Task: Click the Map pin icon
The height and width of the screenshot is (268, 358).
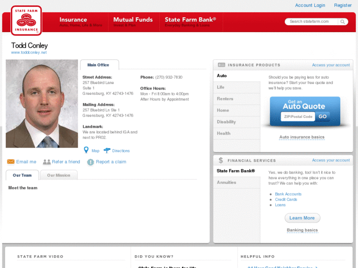Action: click(86, 150)
